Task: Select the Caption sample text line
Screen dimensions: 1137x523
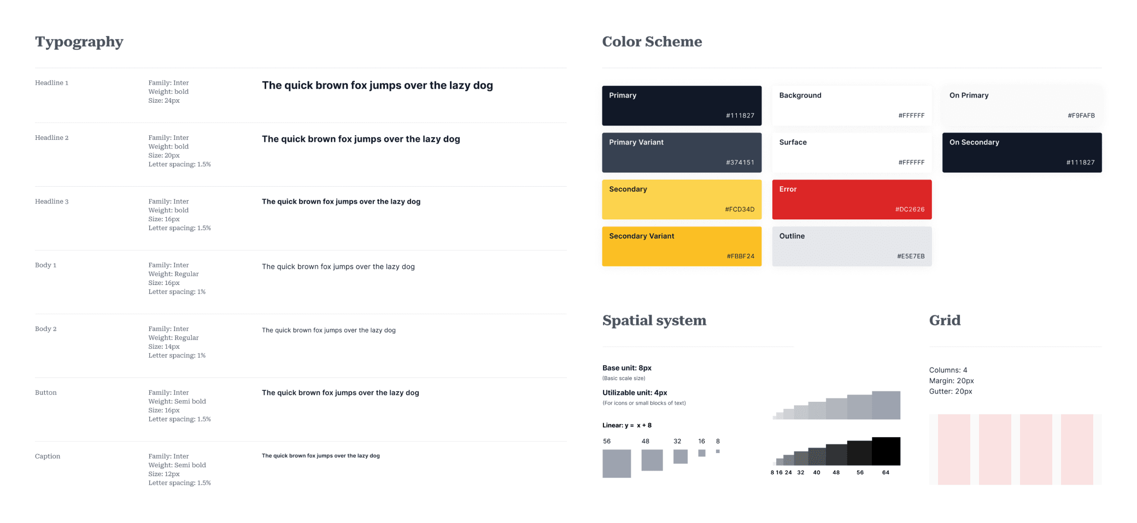Action: [320, 456]
